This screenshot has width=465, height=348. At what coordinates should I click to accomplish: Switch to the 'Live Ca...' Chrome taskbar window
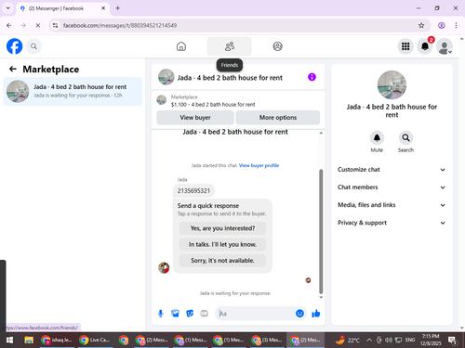tap(95, 341)
